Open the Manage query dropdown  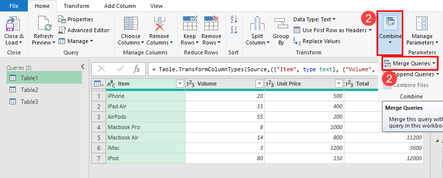pyautogui.click(x=76, y=41)
